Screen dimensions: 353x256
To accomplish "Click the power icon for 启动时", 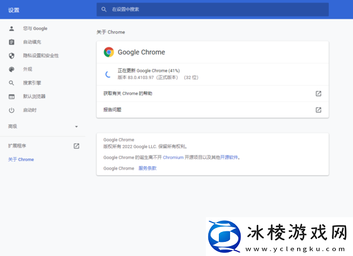I will (x=12, y=110).
